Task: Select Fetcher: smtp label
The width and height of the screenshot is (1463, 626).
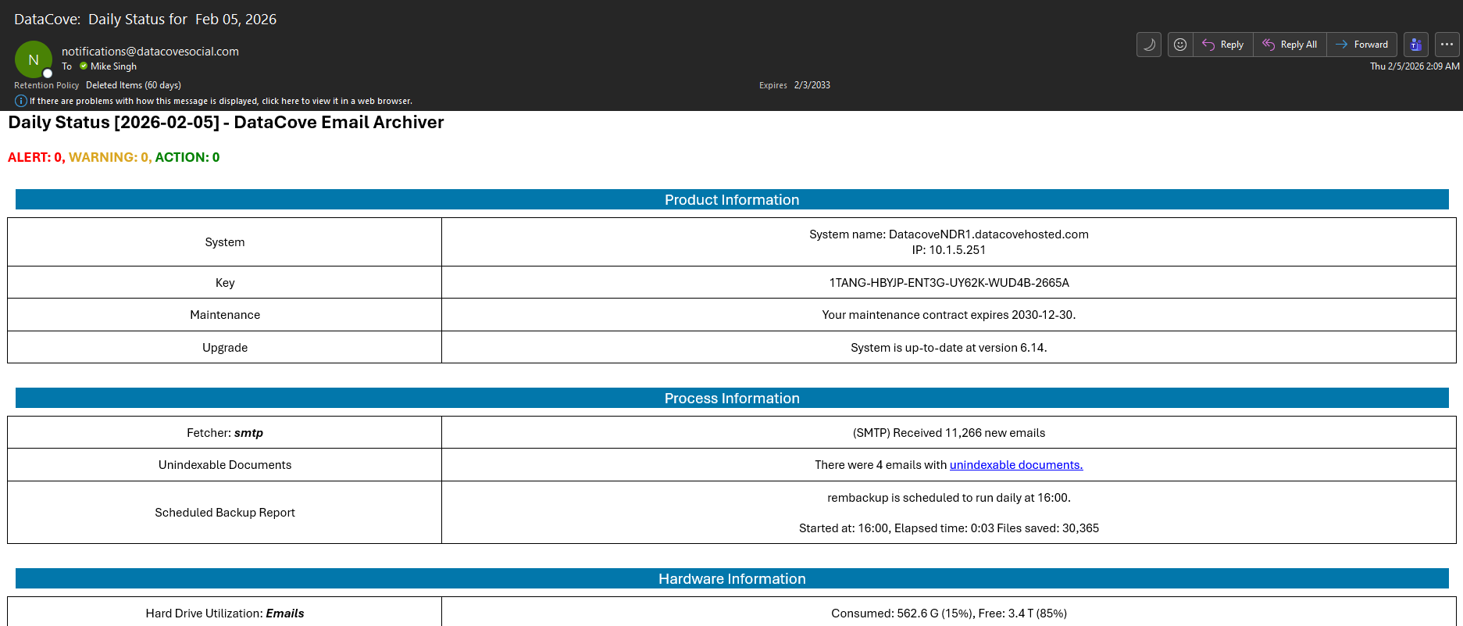Action: [225, 433]
